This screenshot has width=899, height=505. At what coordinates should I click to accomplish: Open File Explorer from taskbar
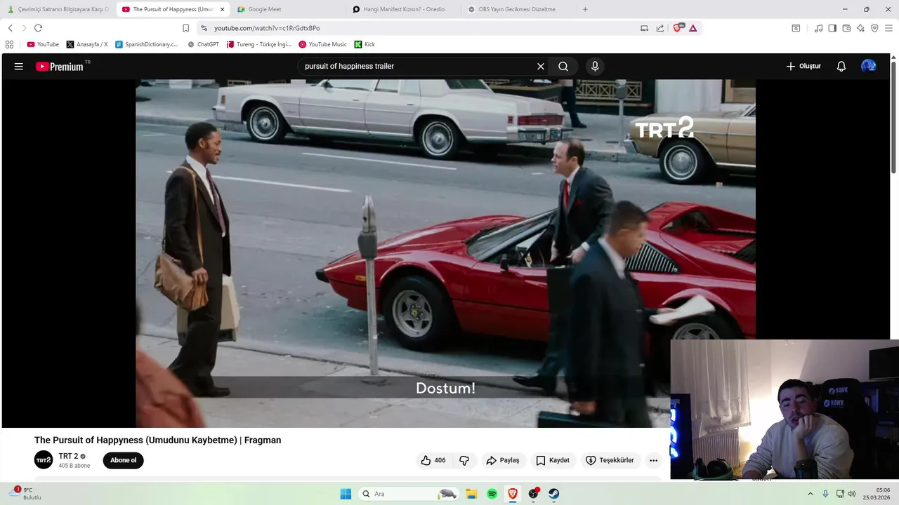click(471, 494)
